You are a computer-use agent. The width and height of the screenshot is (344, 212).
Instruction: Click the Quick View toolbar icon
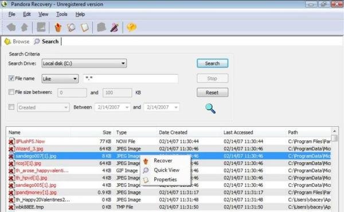coord(71,27)
